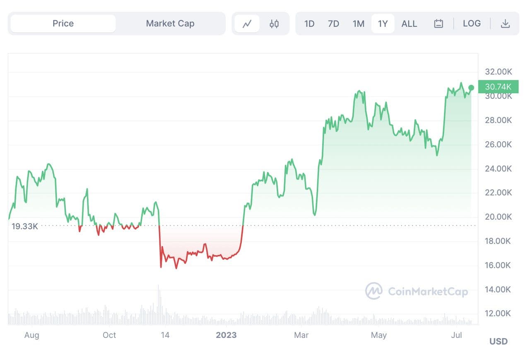Click the 30.74K current price label

498,87
